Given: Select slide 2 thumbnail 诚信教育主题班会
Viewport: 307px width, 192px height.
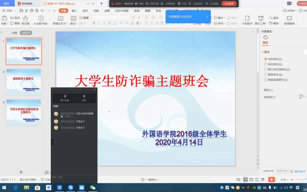Looking at the screenshot, I should point(24,82).
